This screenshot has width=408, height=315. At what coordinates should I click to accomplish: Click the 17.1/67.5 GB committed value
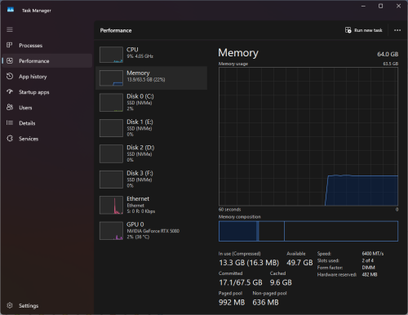click(x=241, y=282)
